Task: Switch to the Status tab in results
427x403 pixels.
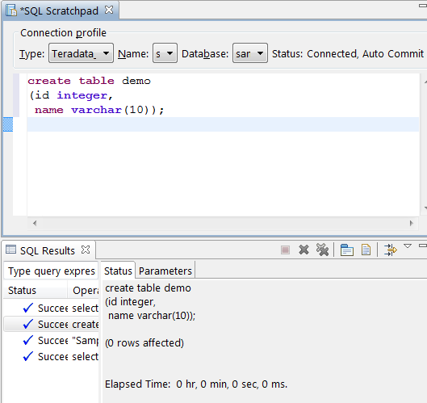Action: click(x=118, y=271)
